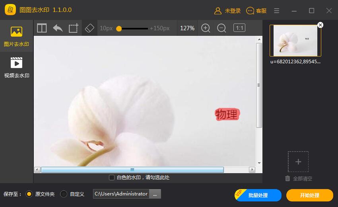Click the horizontal scrollbar thumb

click(x=132, y=170)
